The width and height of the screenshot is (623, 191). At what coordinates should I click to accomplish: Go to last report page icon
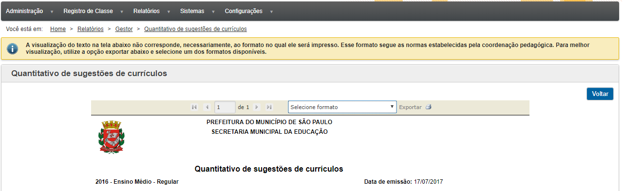(x=269, y=107)
